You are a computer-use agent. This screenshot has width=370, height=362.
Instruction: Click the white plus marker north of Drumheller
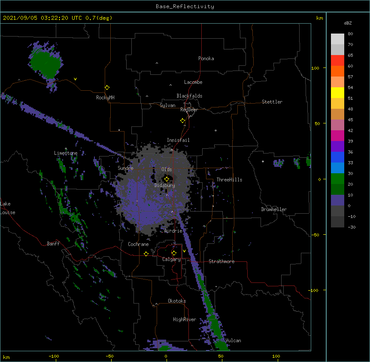[x=263, y=161]
